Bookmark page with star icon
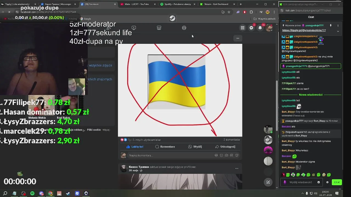The height and width of the screenshot is (197, 351). pyautogui.click(x=229, y=12)
